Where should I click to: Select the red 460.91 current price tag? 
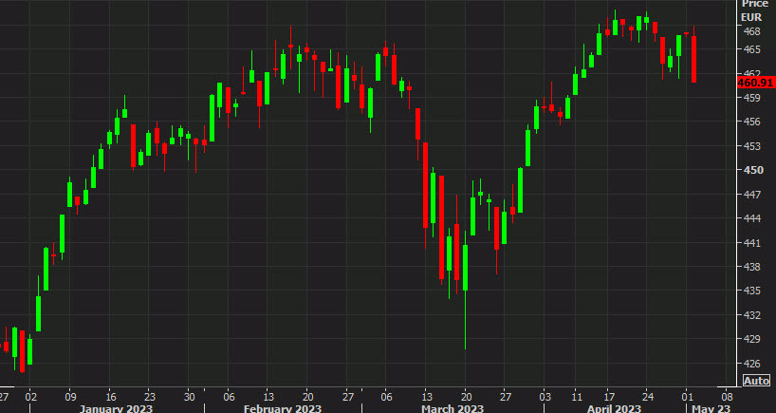tap(756, 84)
